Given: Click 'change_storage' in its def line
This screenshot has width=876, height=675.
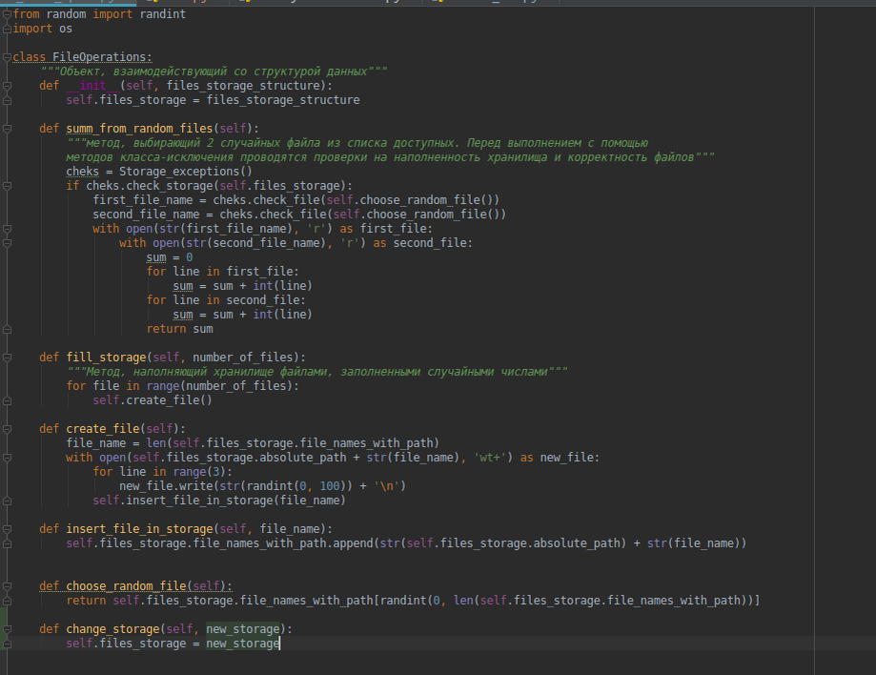Looking at the screenshot, I should tap(112, 629).
